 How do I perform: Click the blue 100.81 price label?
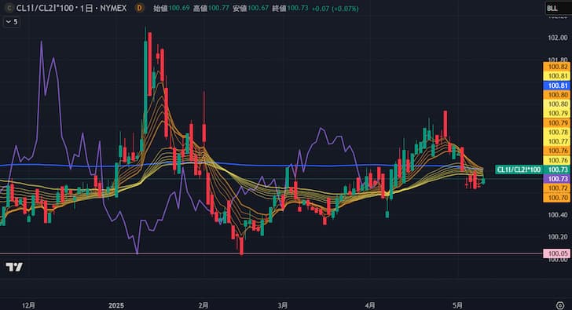point(557,86)
